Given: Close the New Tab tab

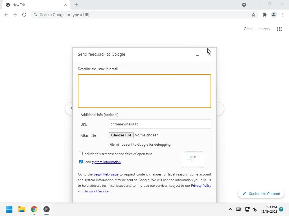Looking at the screenshot, I should click(65, 5).
